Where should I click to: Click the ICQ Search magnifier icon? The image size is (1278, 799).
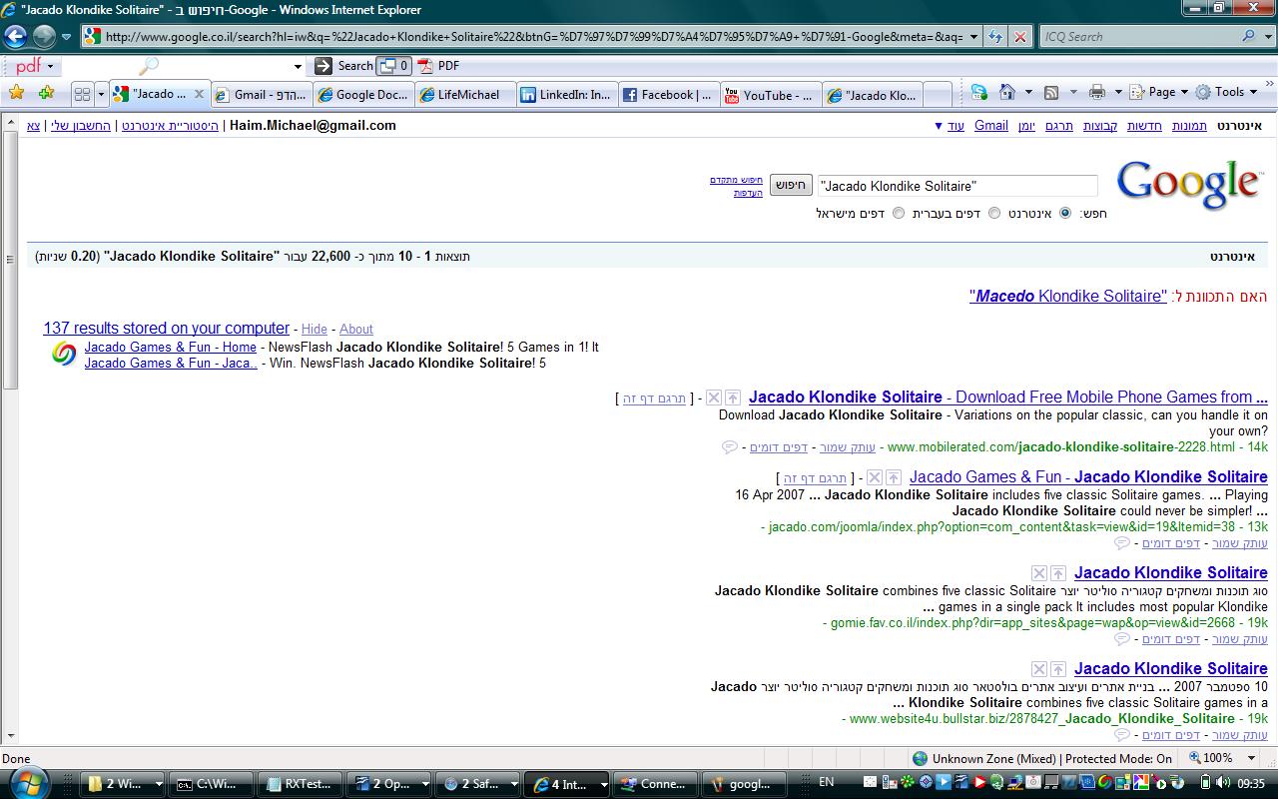click(1248, 37)
